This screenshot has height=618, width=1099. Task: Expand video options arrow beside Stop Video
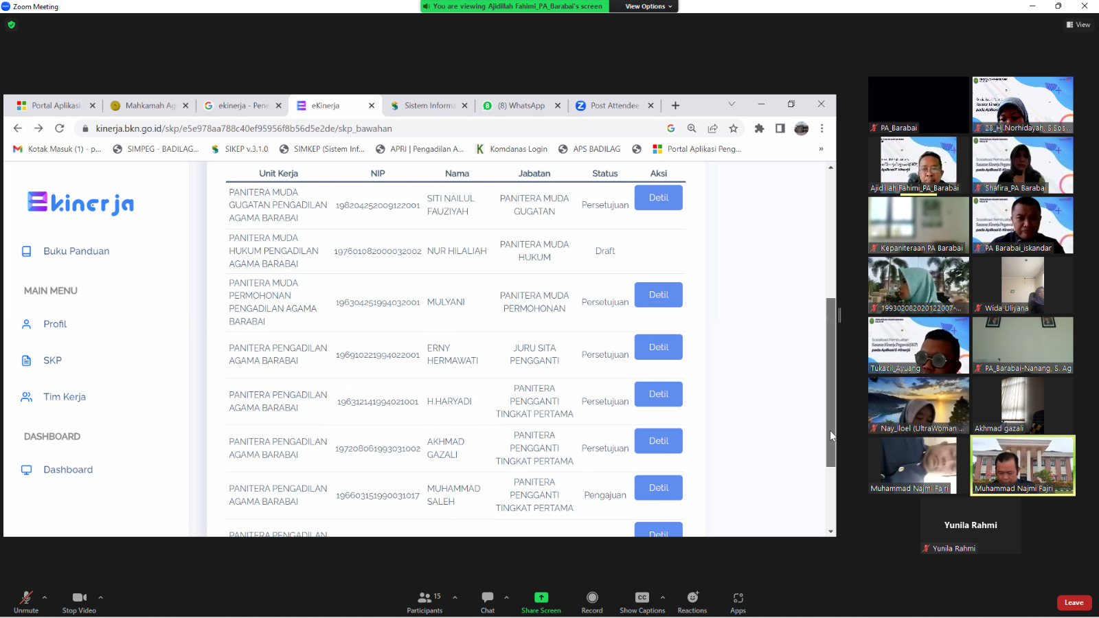pyautogui.click(x=100, y=597)
